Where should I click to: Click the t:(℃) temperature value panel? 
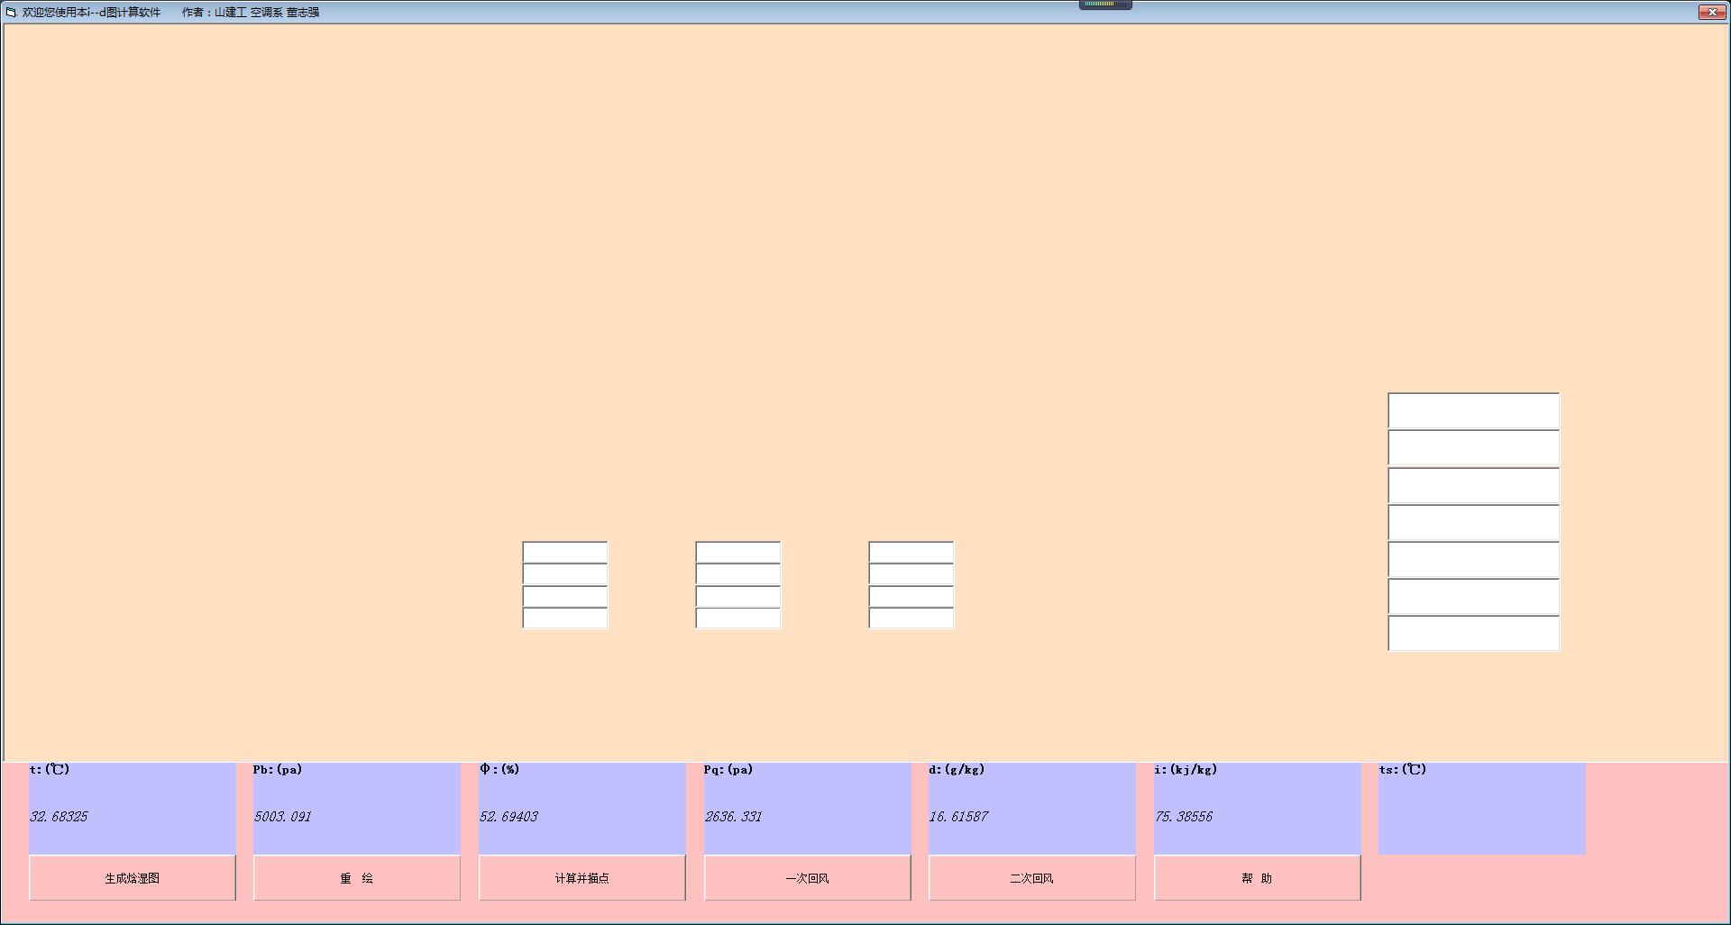coord(133,809)
